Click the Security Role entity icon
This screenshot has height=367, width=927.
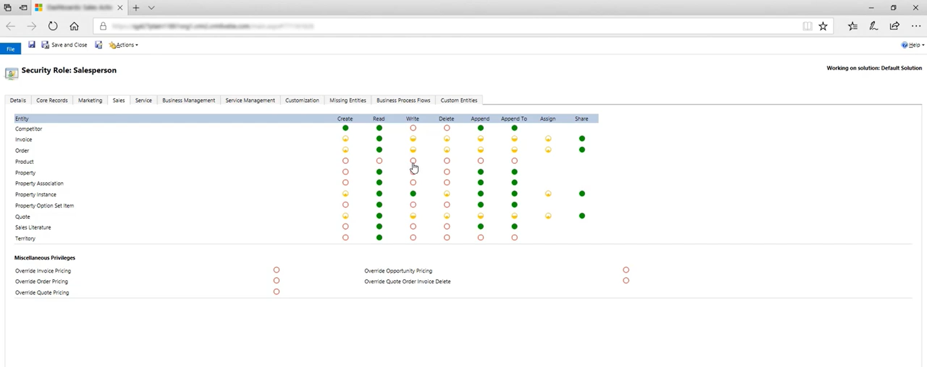pyautogui.click(x=12, y=73)
